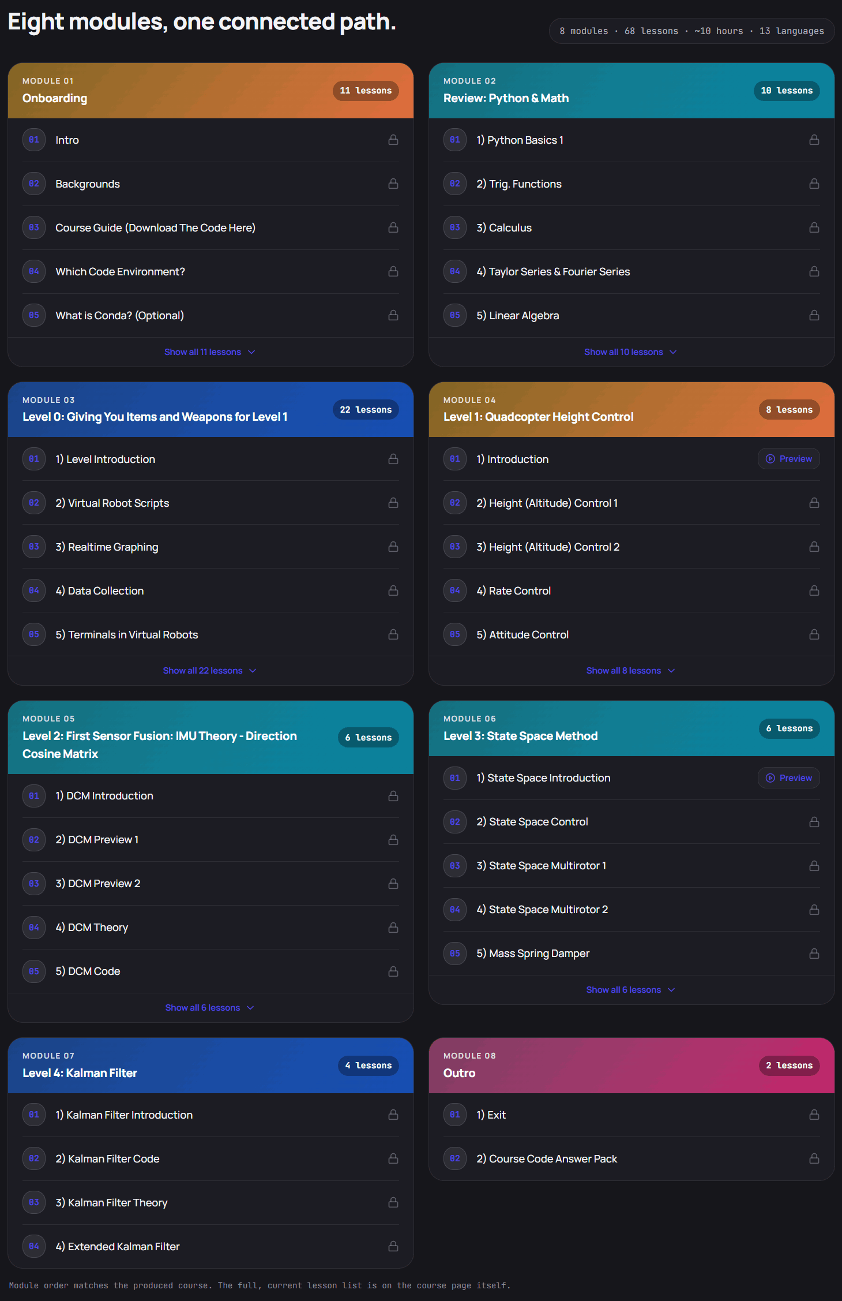Select the Module 08 Outro header
The image size is (842, 1301).
631,1066
